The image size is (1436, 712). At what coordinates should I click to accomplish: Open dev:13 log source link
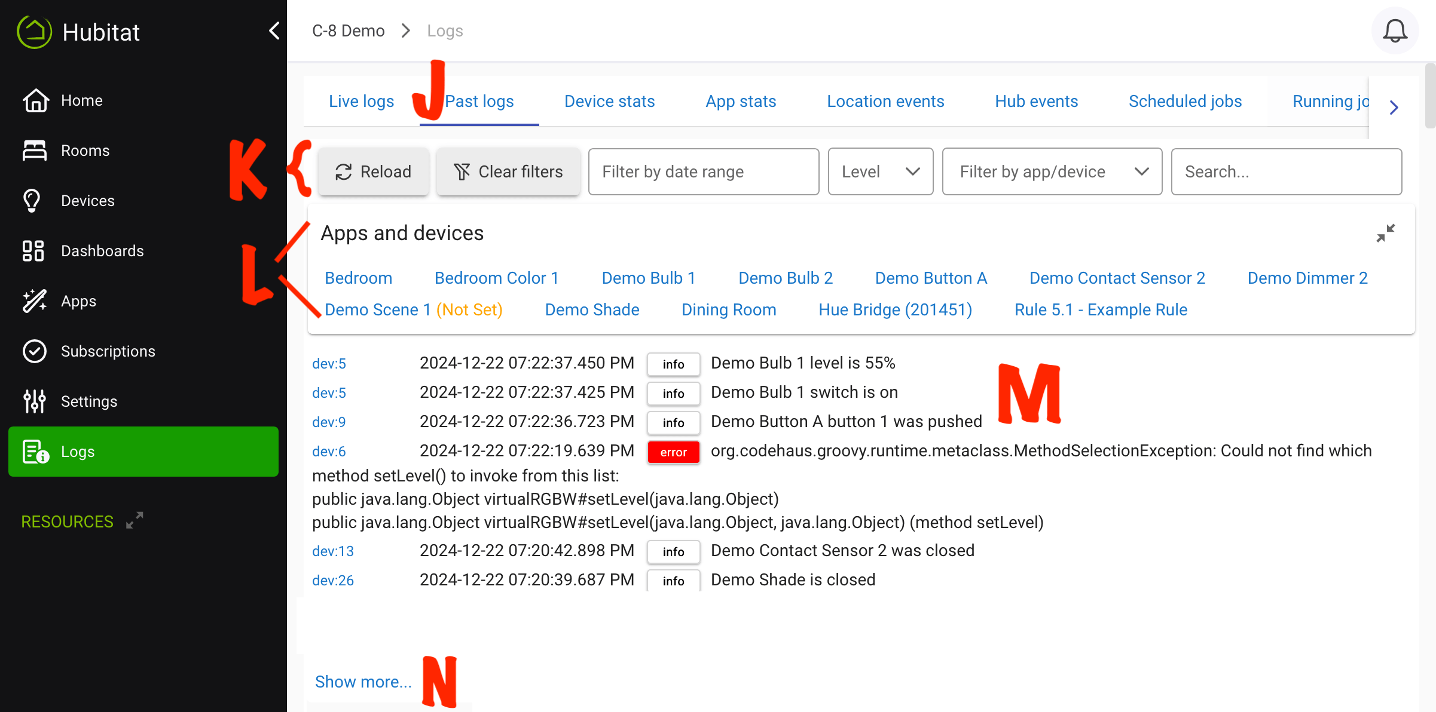333,551
